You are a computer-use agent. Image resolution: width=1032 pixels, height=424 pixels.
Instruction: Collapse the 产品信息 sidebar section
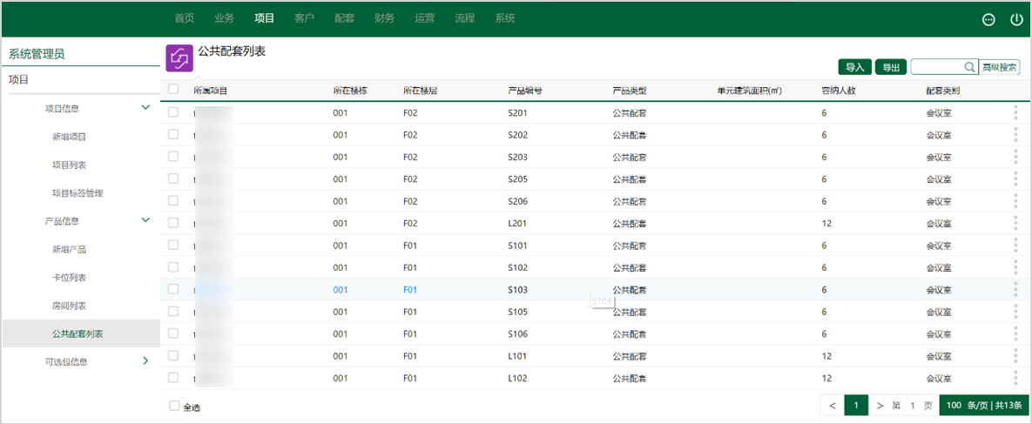coord(146,220)
